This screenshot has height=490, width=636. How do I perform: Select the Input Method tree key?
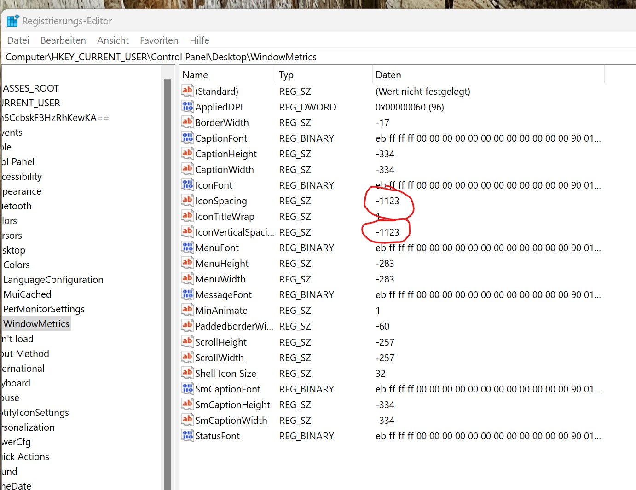pos(25,353)
